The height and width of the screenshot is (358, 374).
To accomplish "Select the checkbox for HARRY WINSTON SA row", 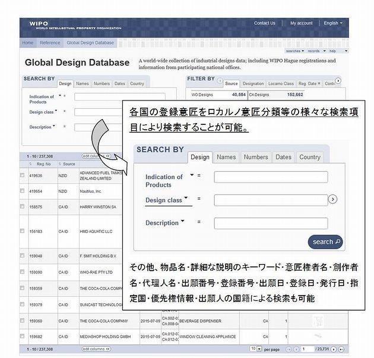I will (x=22, y=206).
